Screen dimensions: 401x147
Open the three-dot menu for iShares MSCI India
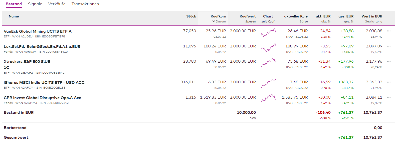389,82
